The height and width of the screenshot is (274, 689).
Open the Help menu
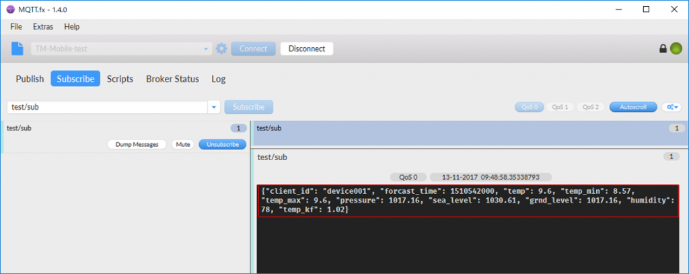pyautogui.click(x=71, y=27)
